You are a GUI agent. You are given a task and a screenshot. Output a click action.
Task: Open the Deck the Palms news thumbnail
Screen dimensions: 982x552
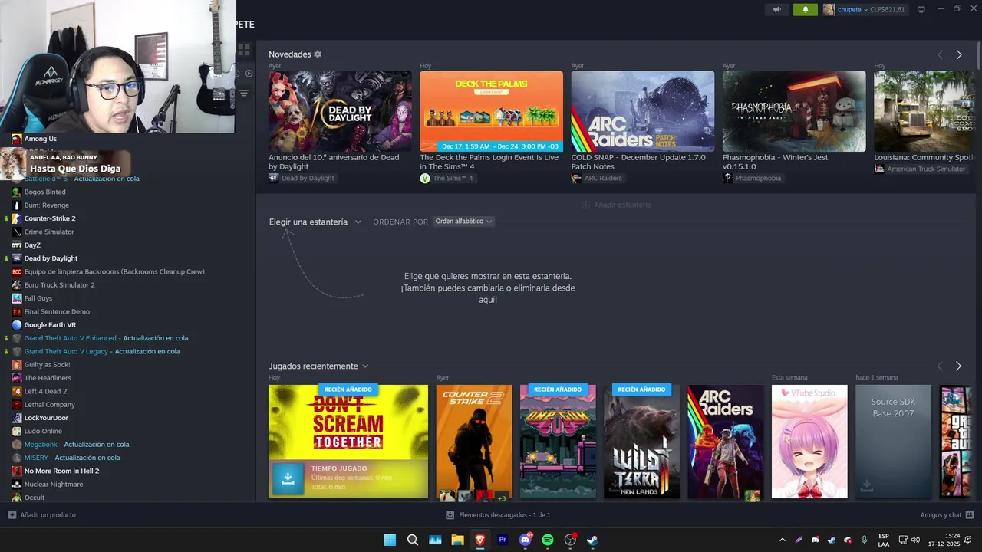[x=491, y=111]
